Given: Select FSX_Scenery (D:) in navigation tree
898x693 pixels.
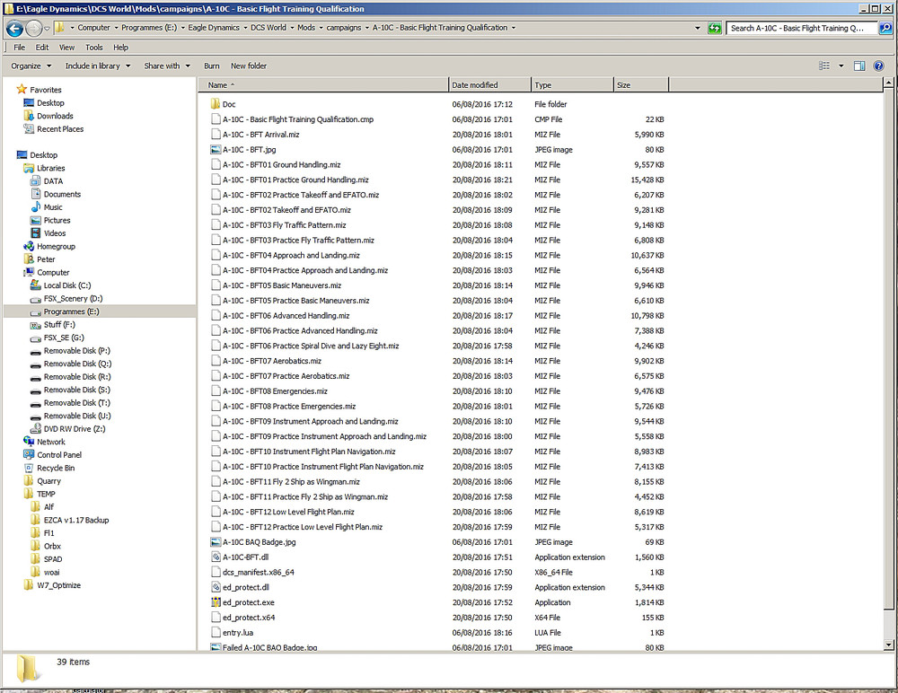Looking at the screenshot, I should click(73, 298).
